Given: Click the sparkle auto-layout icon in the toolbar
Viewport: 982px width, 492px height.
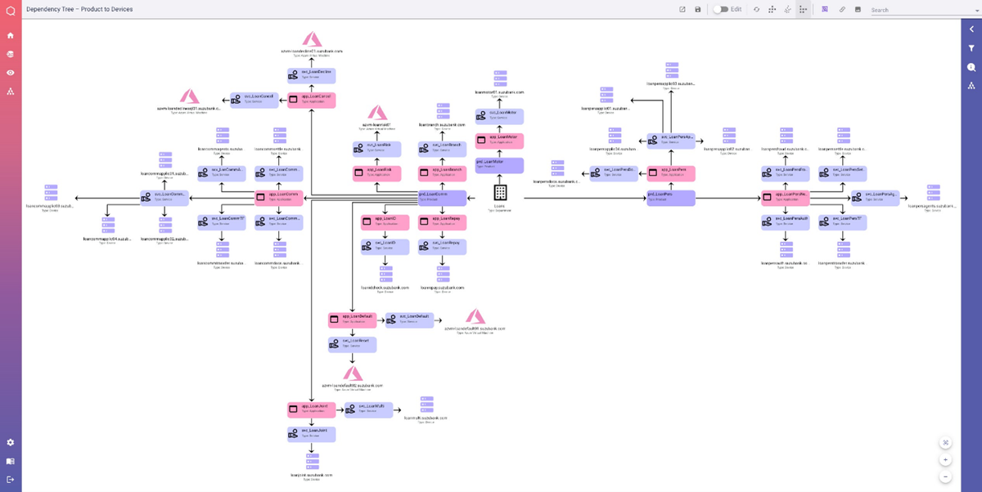Looking at the screenshot, I should pos(788,10).
